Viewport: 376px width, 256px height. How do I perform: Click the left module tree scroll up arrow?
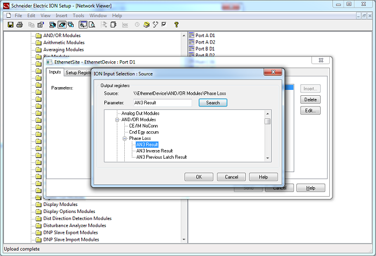pyautogui.click(x=184, y=35)
